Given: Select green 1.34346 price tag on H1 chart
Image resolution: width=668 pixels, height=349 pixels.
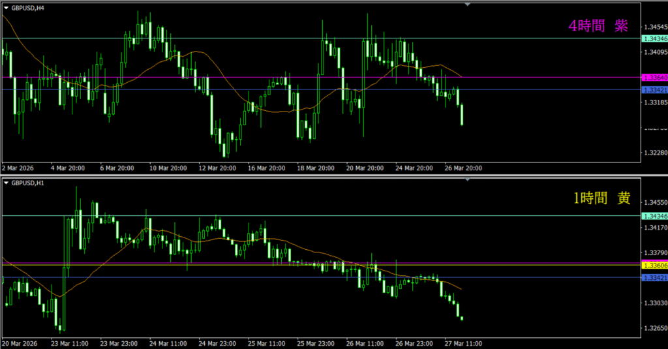Looking at the screenshot, I should point(654,216).
